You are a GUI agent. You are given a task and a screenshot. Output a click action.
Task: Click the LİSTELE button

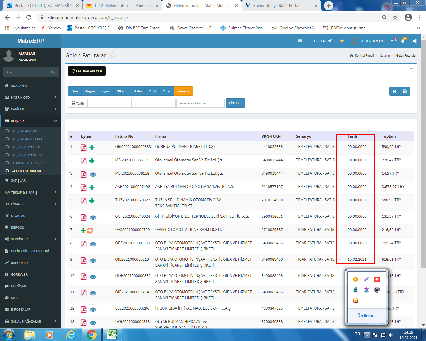click(x=235, y=103)
